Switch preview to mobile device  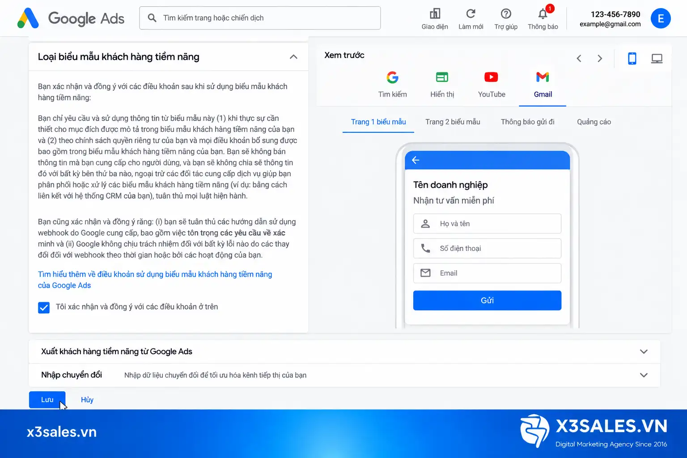pyautogui.click(x=632, y=59)
